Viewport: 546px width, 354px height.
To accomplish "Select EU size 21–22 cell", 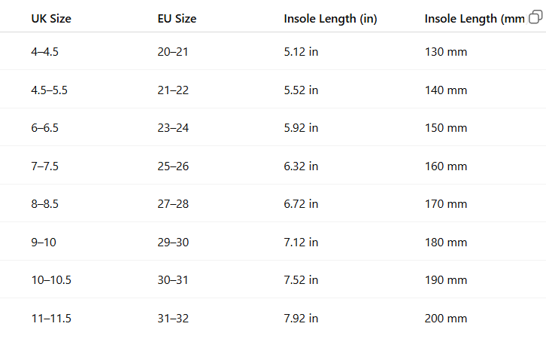I will (173, 90).
